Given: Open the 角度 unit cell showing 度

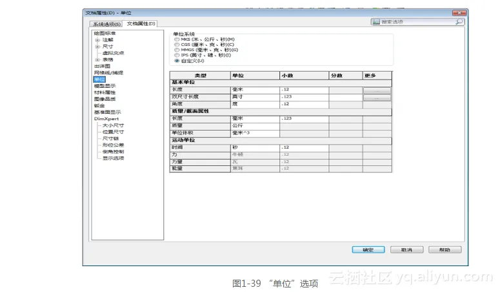Looking at the screenshot, I should [255, 104].
